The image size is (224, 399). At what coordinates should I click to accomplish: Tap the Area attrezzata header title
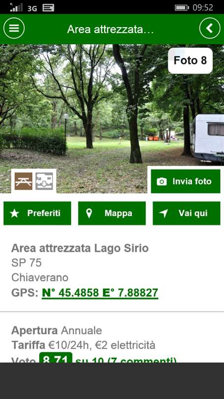tap(111, 30)
